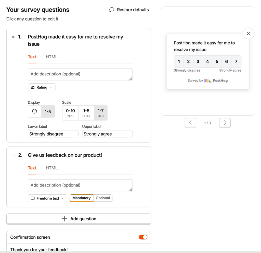Select rating 2 in the preview

click(188, 62)
